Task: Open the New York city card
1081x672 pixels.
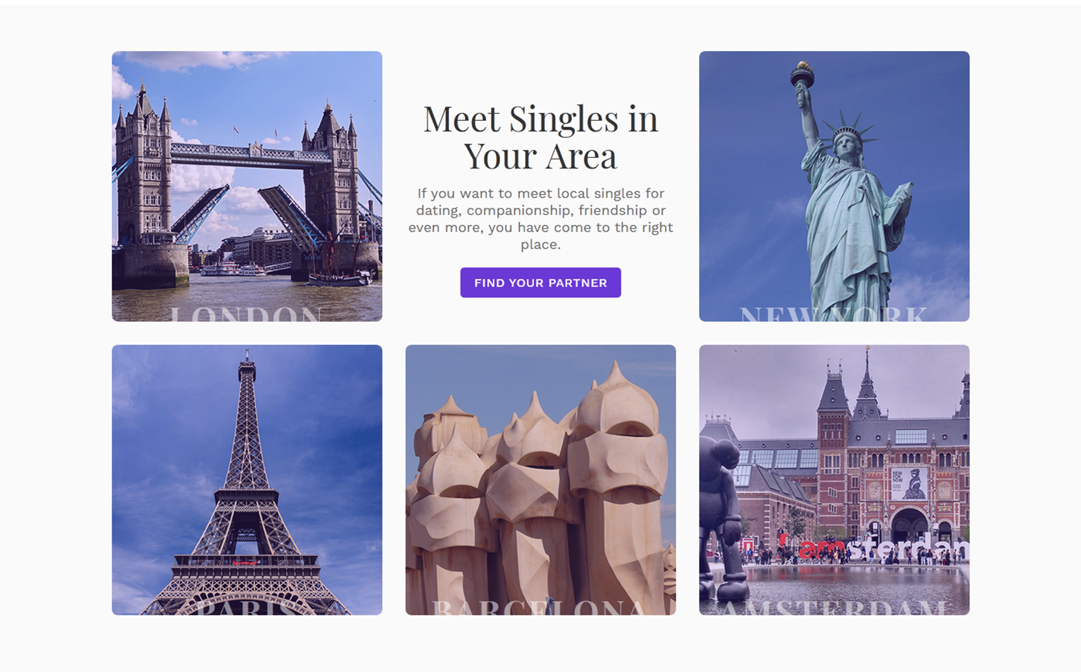Action: click(x=834, y=186)
